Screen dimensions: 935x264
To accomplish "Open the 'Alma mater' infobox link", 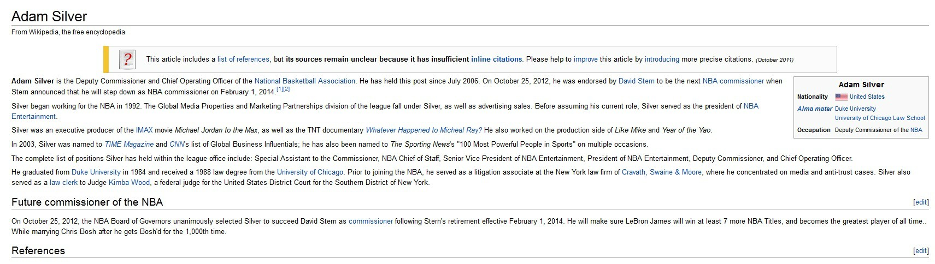I will (815, 109).
